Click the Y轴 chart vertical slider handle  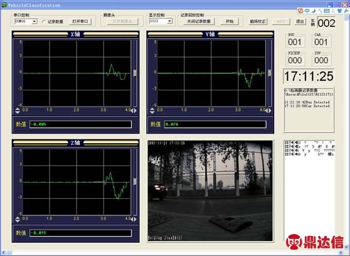(270, 73)
